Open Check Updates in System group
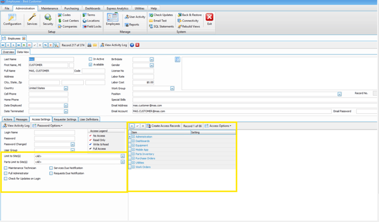Viewport: 379px width, 222px height. pyautogui.click(x=161, y=15)
